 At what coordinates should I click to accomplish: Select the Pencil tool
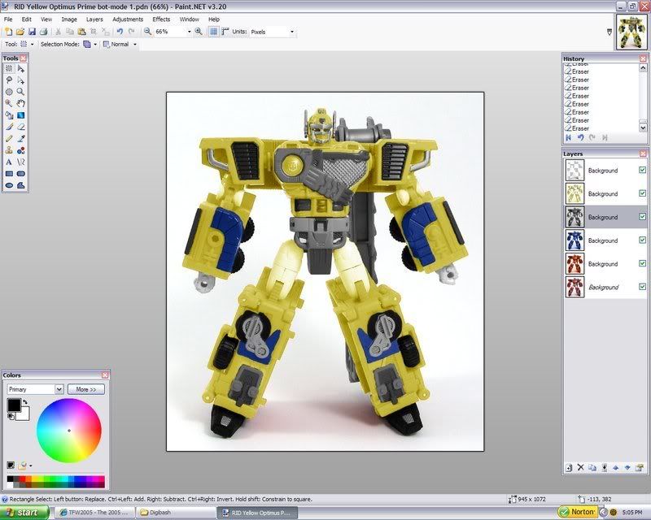click(9, 138)
